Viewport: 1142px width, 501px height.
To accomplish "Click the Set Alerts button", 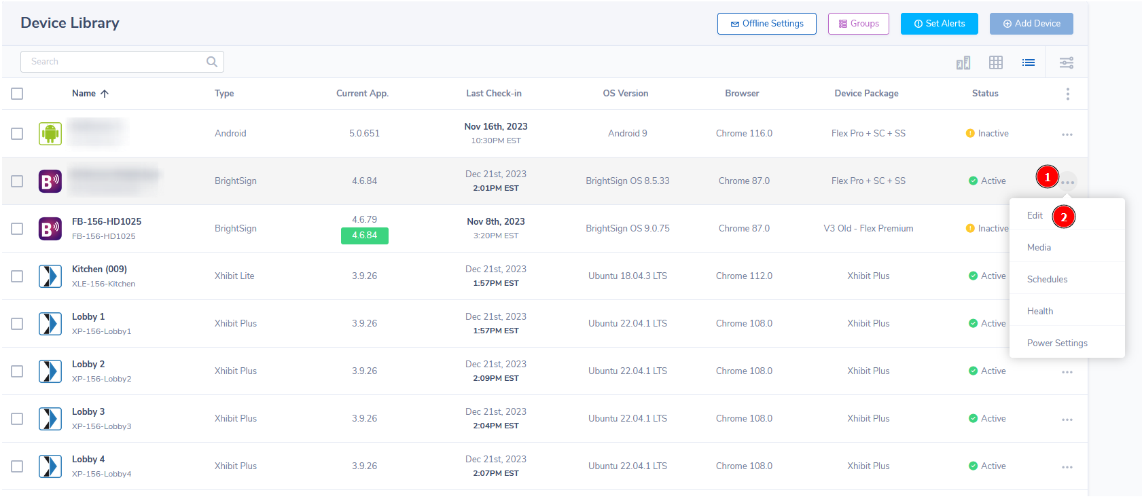I will coord(939,24).
